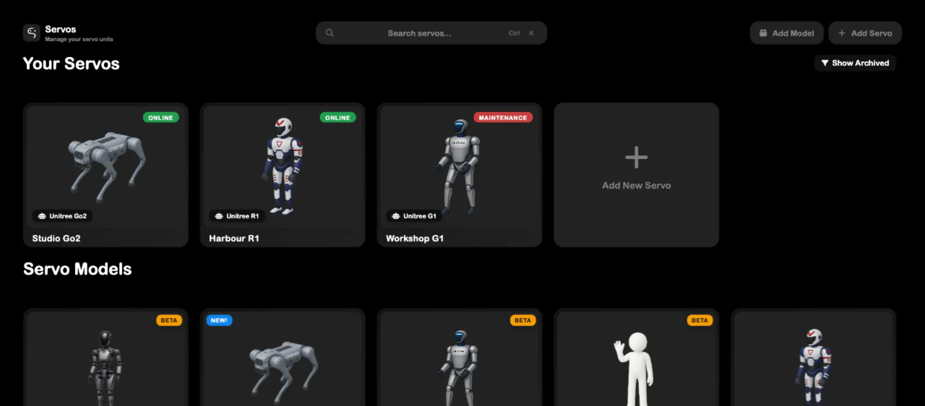This screenshot has width=925, height=406.
Task: Open the Workshop G1 servo card
Action: tap(460, 175)
